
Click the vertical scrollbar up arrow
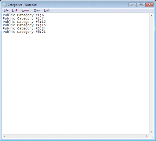[151, 16]
